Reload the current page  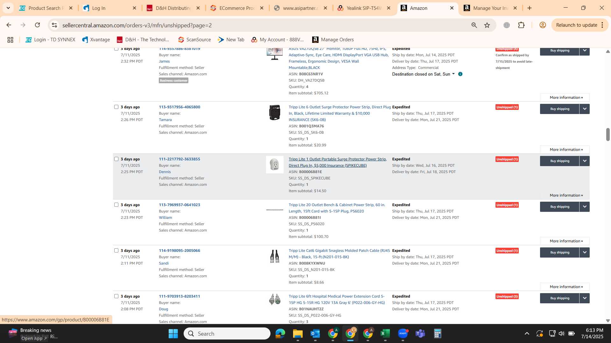[37, 25]
